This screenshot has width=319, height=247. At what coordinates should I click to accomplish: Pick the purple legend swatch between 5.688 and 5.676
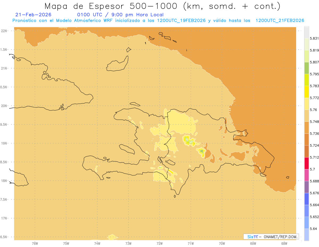[x=307, y=187]
